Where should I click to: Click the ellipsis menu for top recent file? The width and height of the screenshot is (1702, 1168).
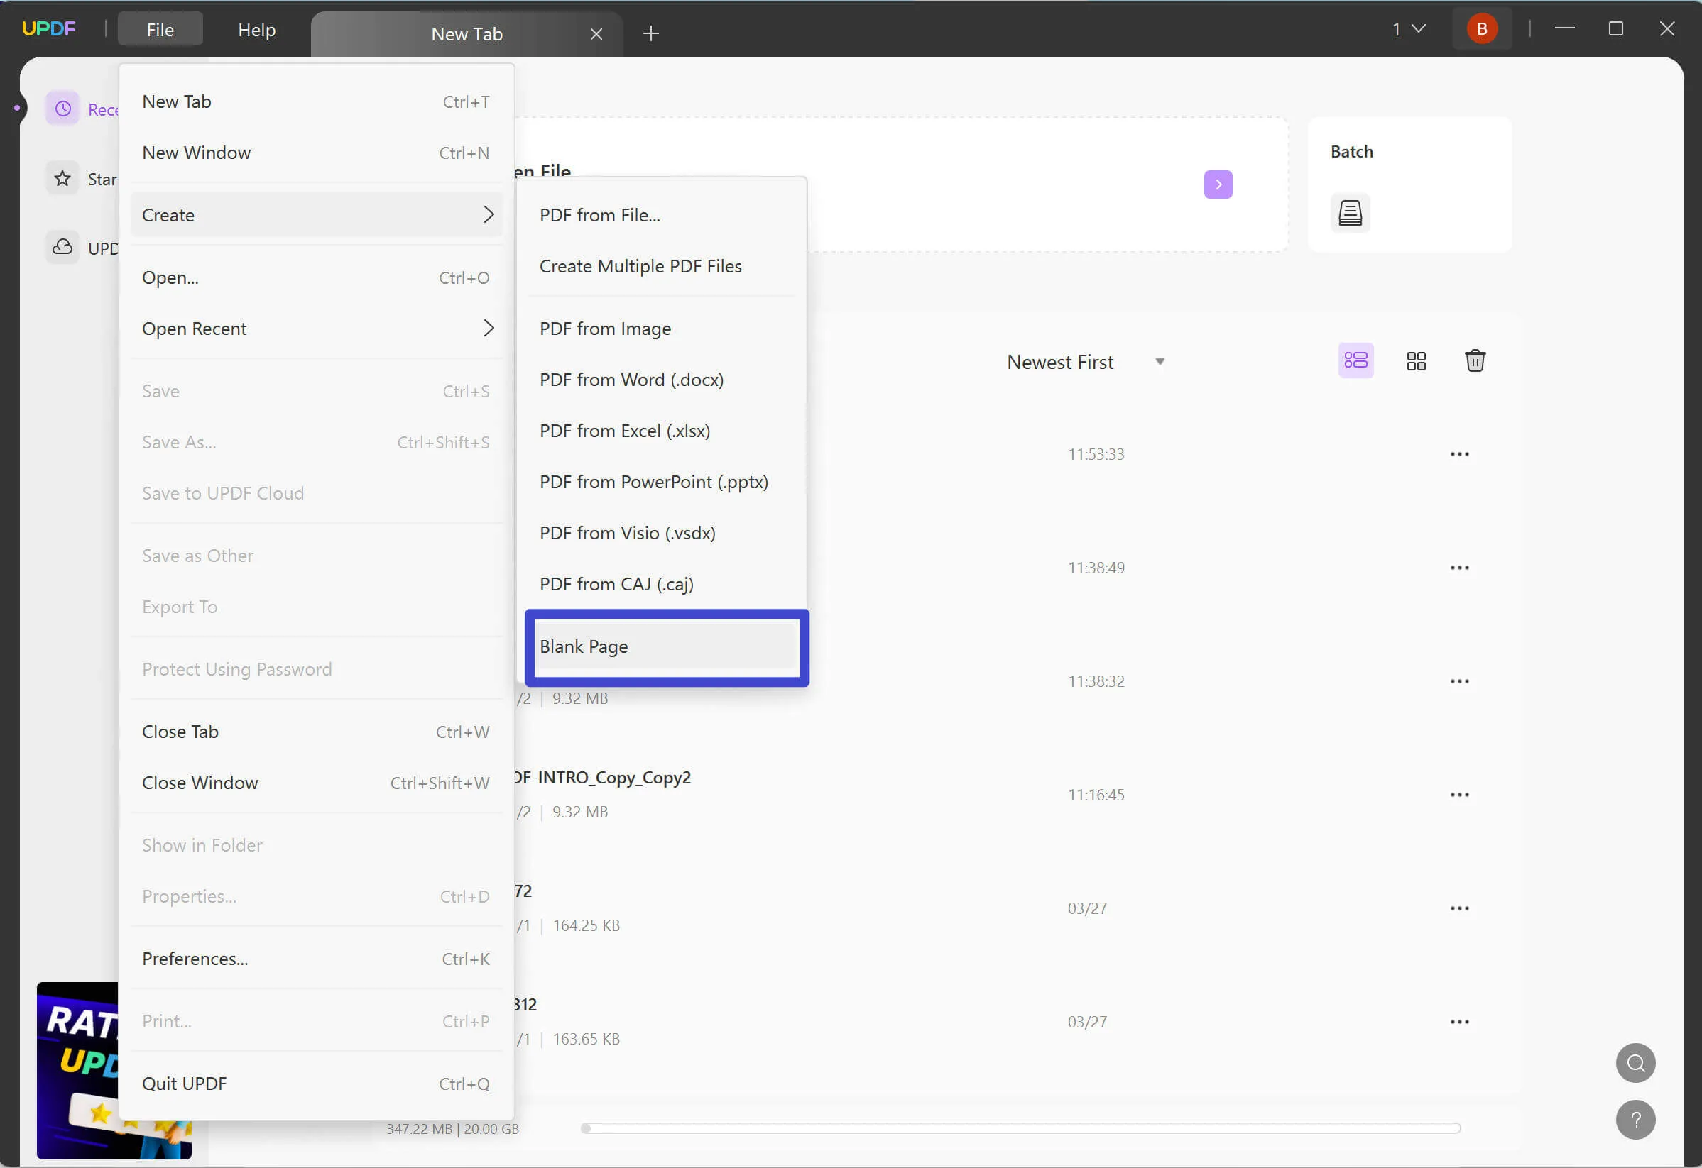(1460, 453)
